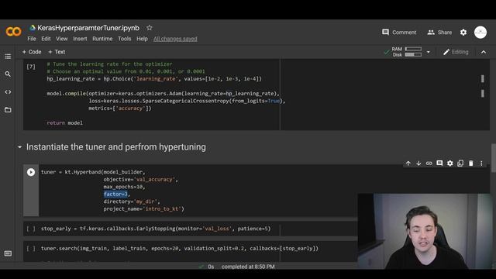
Task: Open the Files folder panel
Action: tap(8, 110)
